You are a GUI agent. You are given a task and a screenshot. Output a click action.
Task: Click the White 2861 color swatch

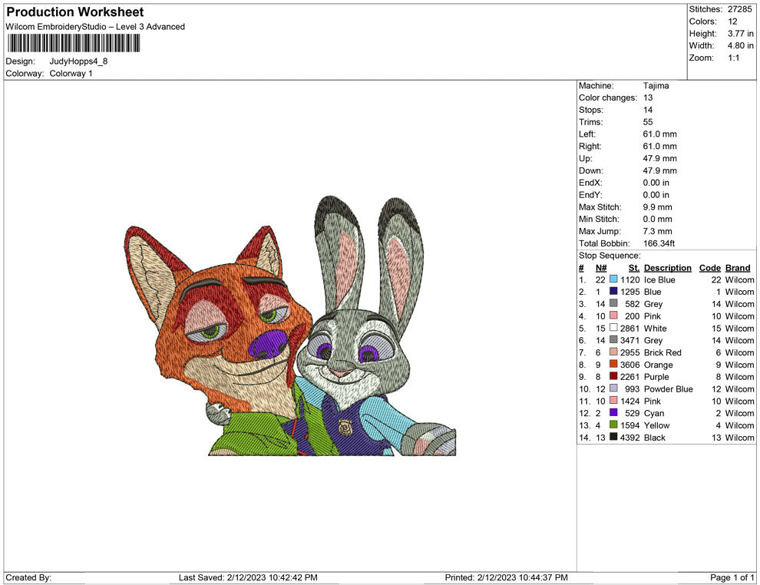pos(613,328)
